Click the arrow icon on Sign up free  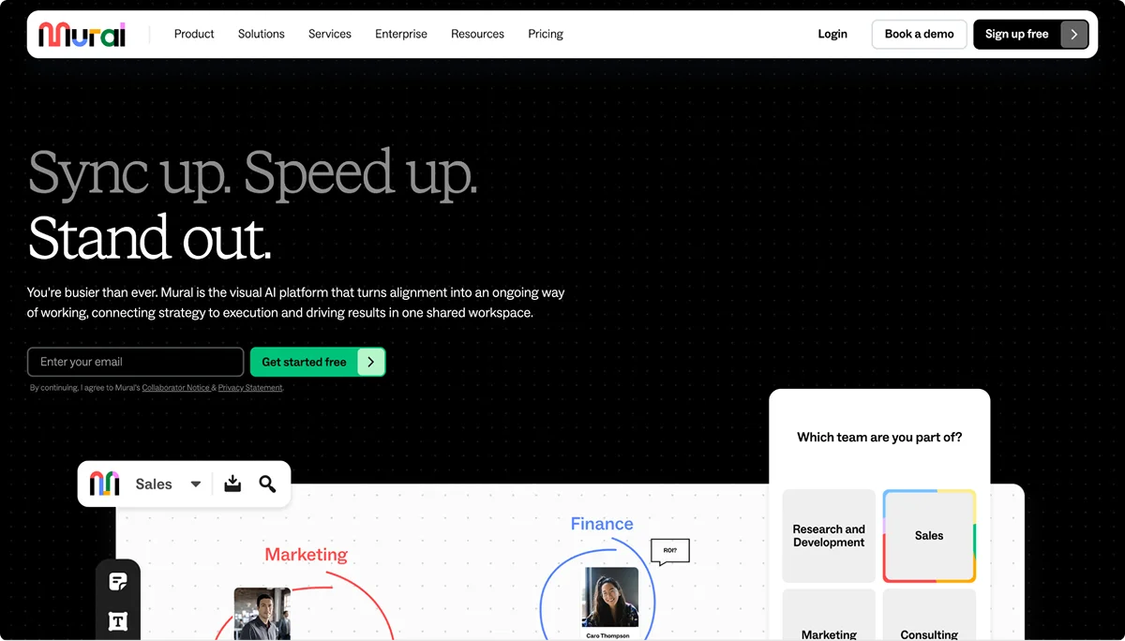pos(1074,35)
